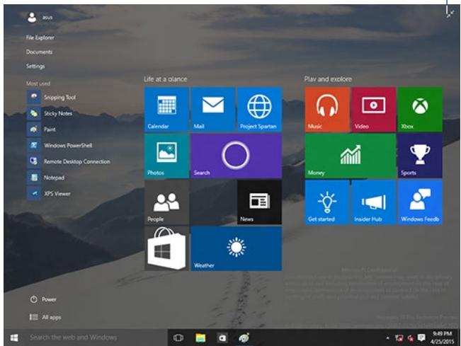461x346 pixels.
Task: Open Notepad from Most used list
Action: click(46, 178)
